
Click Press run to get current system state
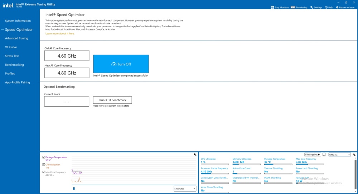pos(111,106)
